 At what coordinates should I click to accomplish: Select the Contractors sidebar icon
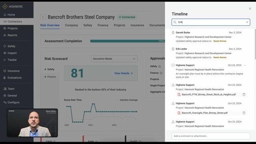point(5,21)
